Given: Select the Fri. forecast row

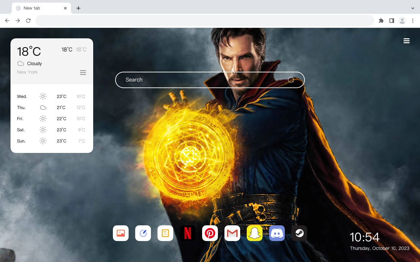Looking at the screenshot, I should click(52, 119).
